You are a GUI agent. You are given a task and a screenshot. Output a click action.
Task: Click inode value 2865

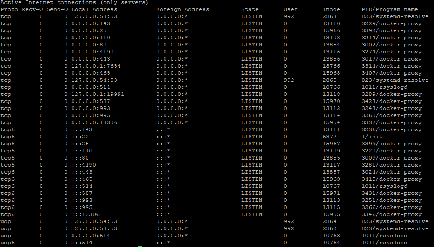(x=330, y=80)
